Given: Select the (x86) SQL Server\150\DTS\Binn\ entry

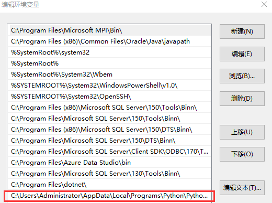Looking at the screenshot, I should (109, 130).
